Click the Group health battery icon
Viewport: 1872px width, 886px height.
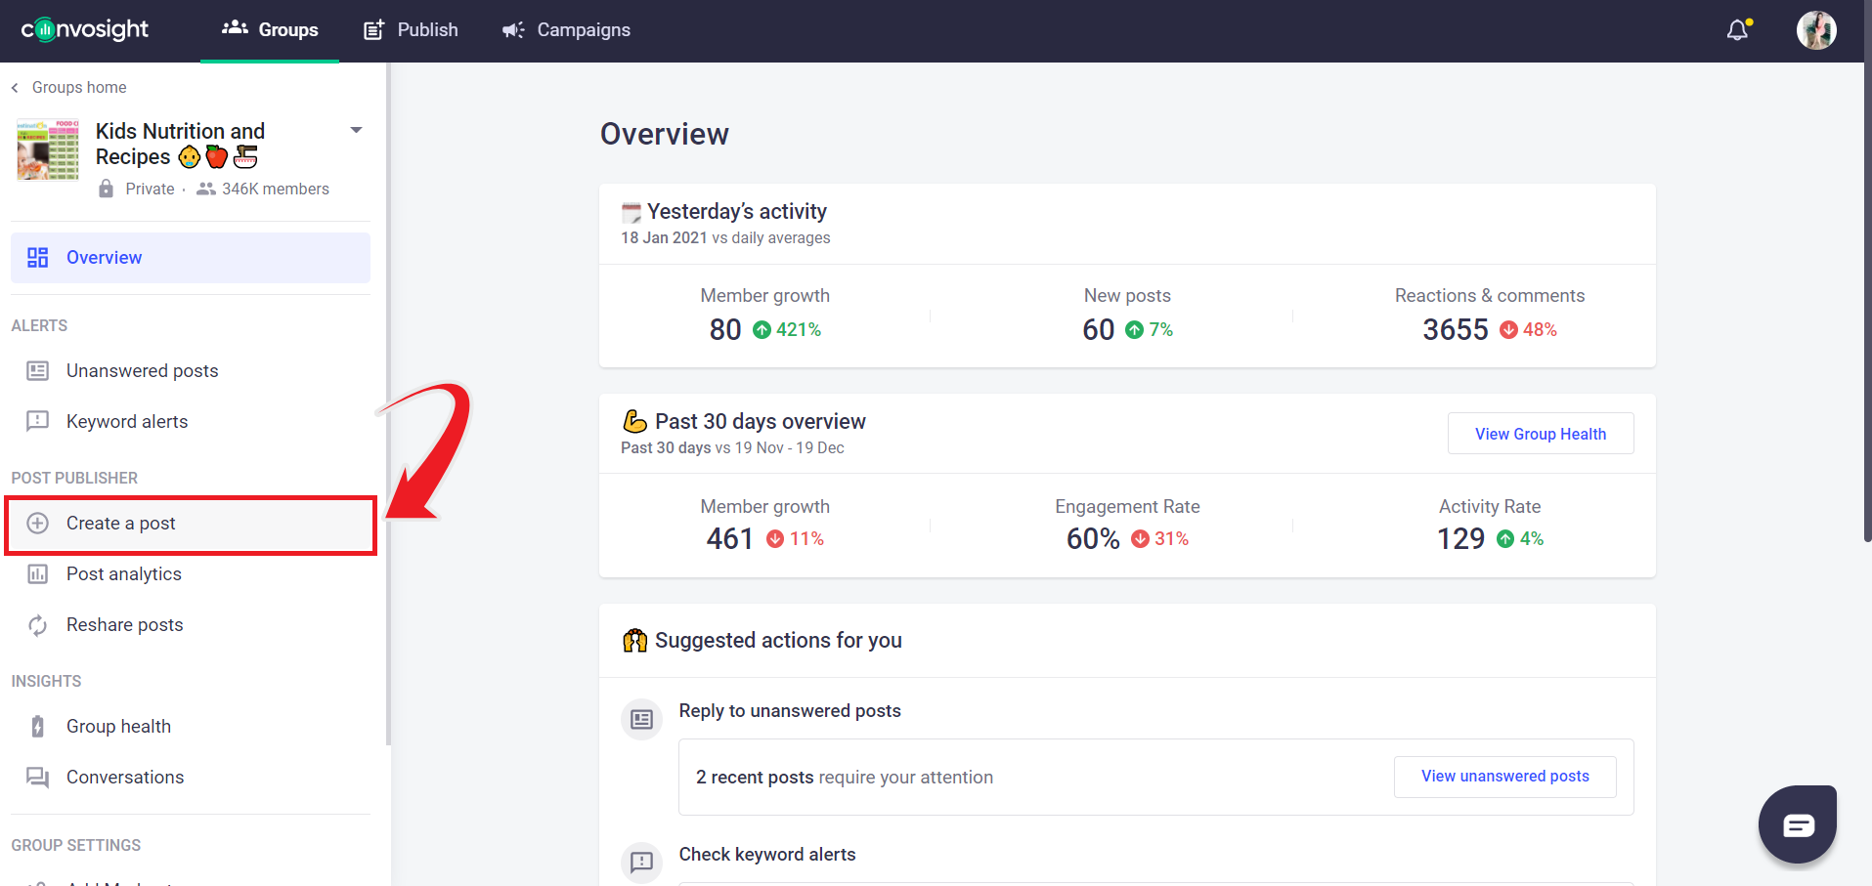37,727
